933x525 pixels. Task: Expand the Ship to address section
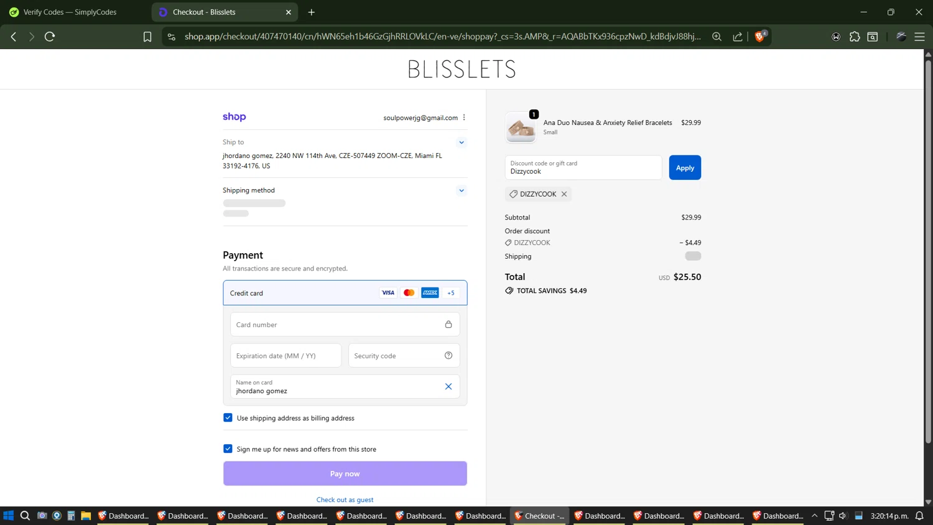point(462,142)
